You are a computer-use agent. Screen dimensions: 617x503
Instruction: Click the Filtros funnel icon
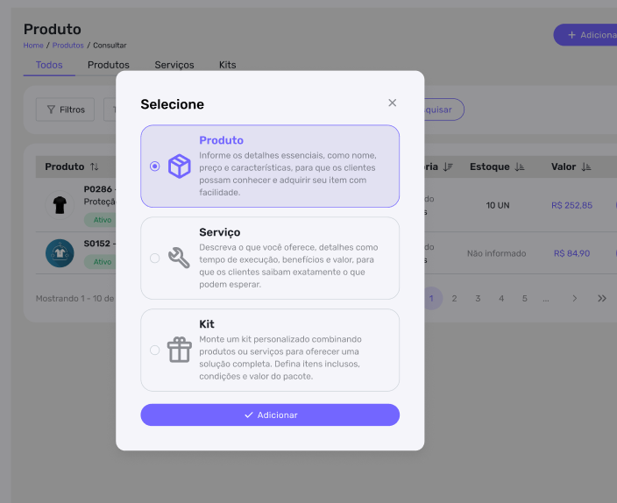pos(51,110)
